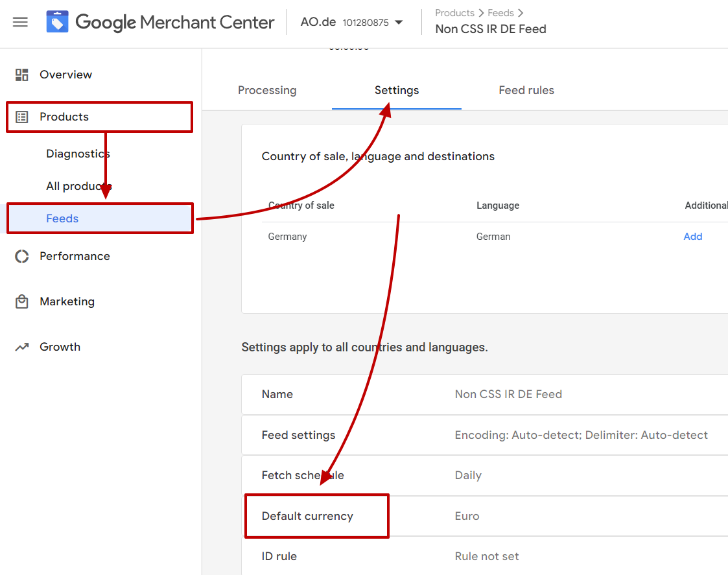Click the 'Country of sale, language and destinations' heading
728x575 pixels.
tap(378, 156)
